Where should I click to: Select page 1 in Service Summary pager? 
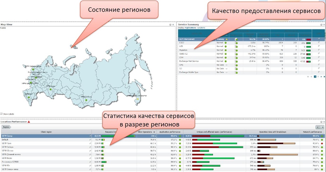tap(315, 77)
